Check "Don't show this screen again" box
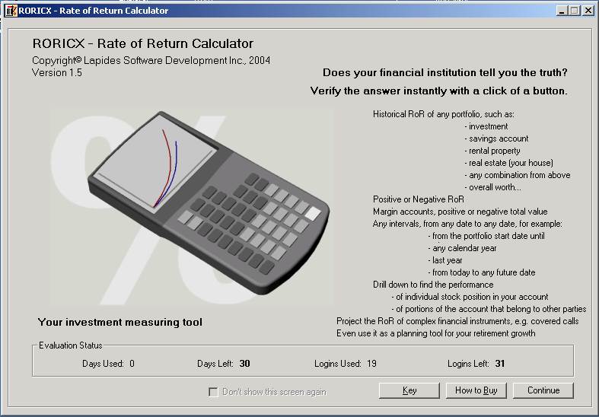599x417 pixels. pos(213,392)
